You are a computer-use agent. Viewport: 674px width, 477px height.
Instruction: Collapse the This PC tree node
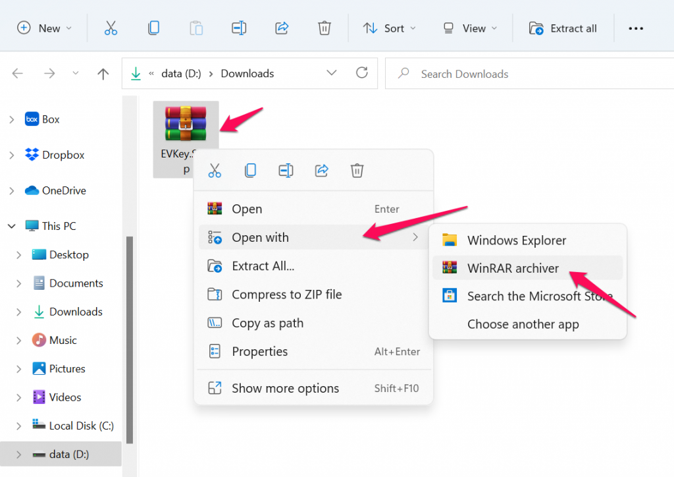12,226
